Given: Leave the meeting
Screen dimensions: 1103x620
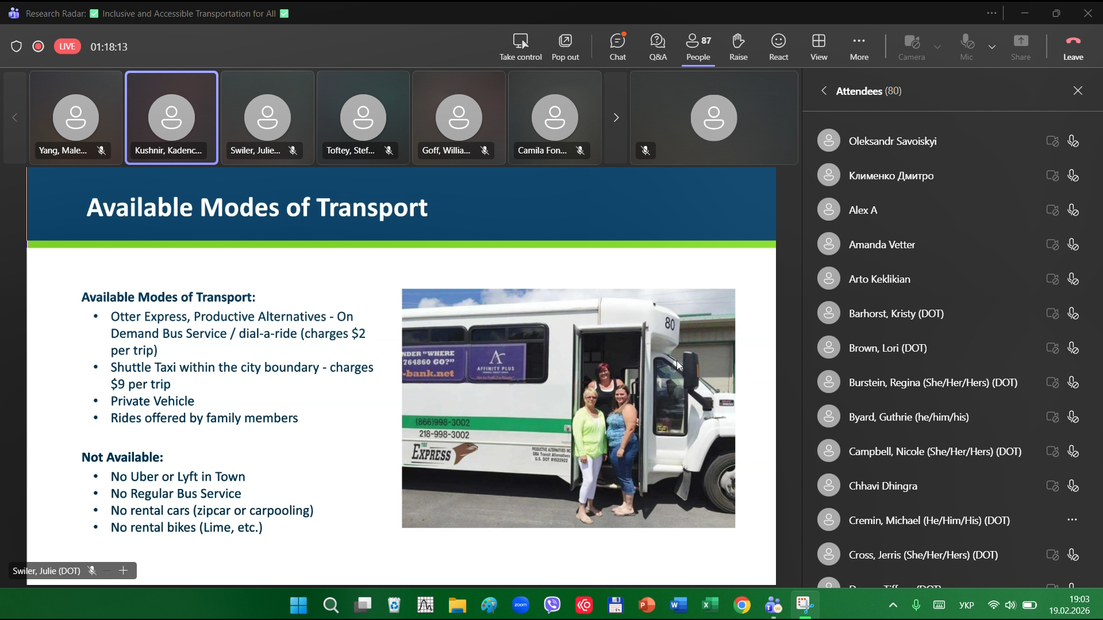Looking at the screenshot, I should pyautogui.click(x=1073, y=47).
